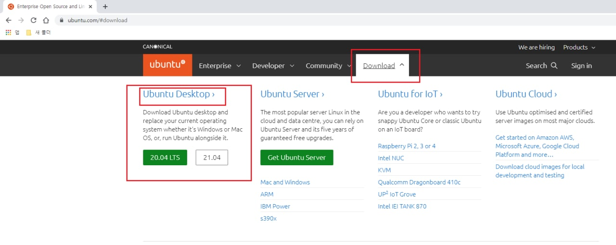Go back with the browser back arrow

coord(8,20)
